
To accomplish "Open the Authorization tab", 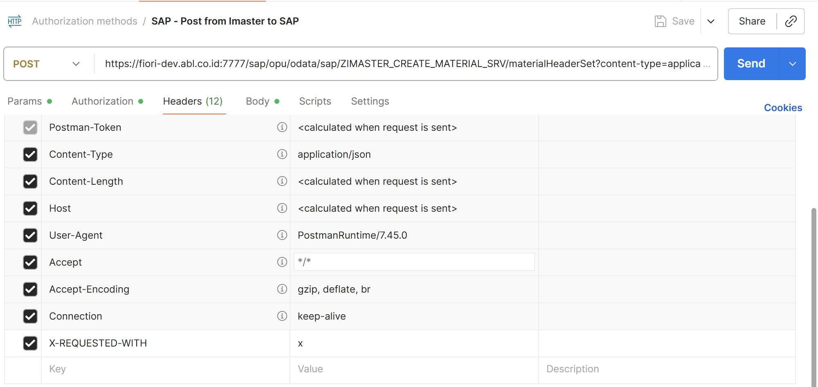I will click(x=107, y=101).
